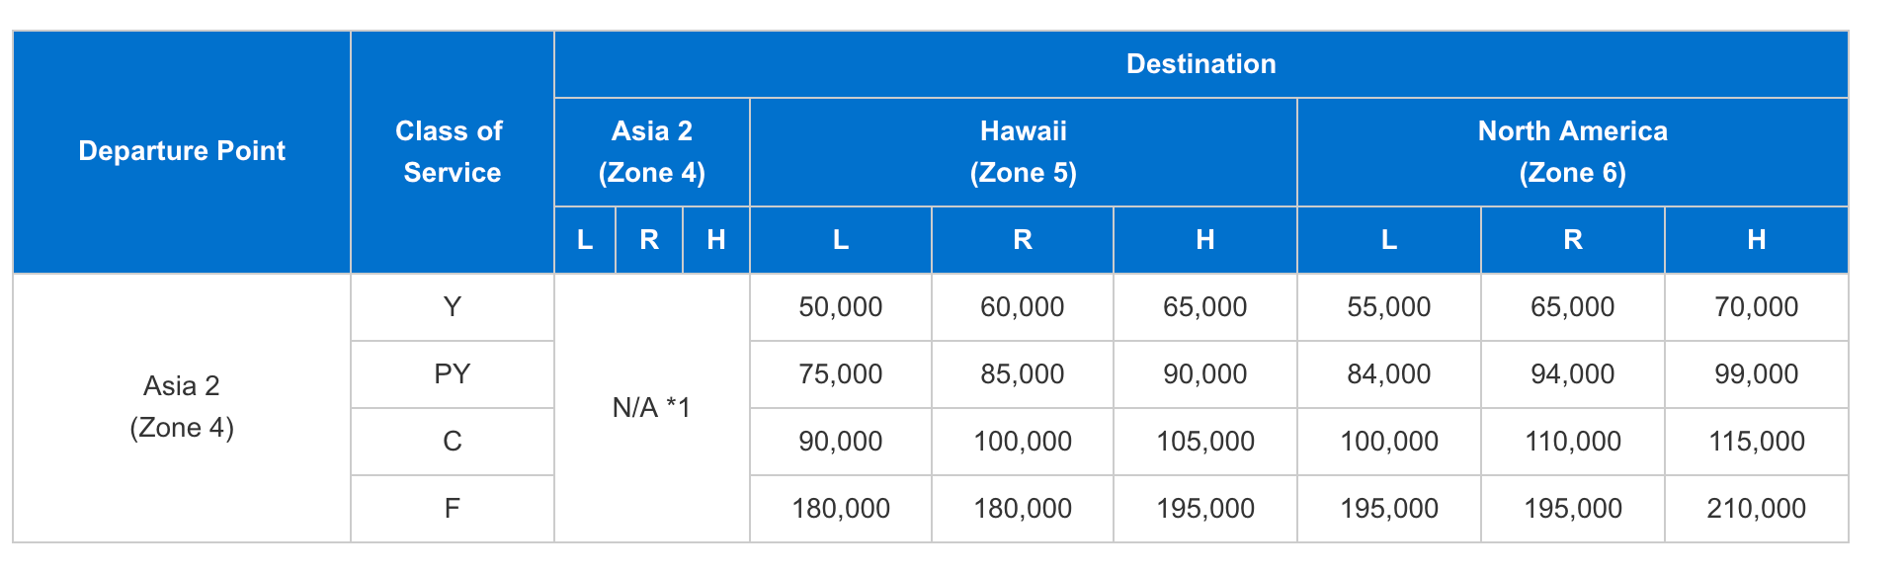The width and height of the screenshot is (1903, 575).
Task: Select the 75,000 miles cell
Action: (841, 374)
